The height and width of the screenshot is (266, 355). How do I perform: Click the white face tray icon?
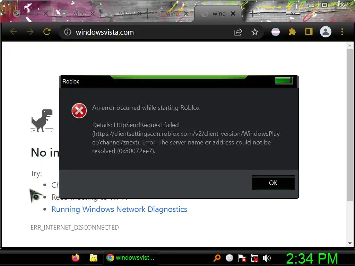[230, 258]
